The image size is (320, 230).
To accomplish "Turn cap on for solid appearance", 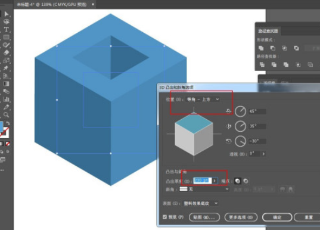I will (x=238, y=181).
